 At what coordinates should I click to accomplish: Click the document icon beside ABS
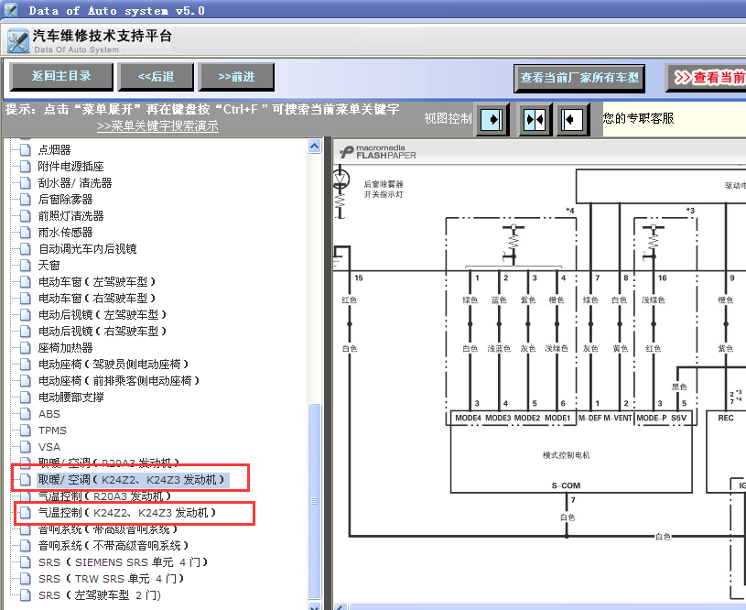point(26,414)
